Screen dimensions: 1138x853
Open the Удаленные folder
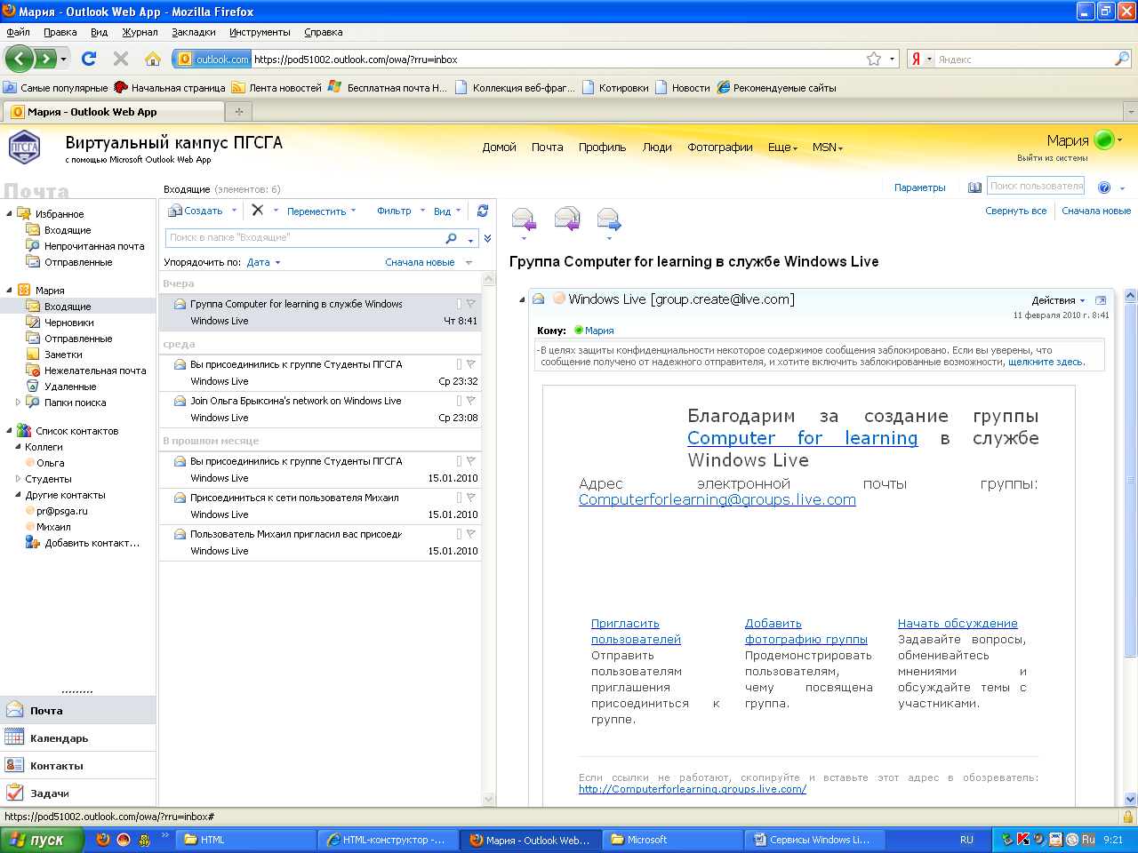70,387
